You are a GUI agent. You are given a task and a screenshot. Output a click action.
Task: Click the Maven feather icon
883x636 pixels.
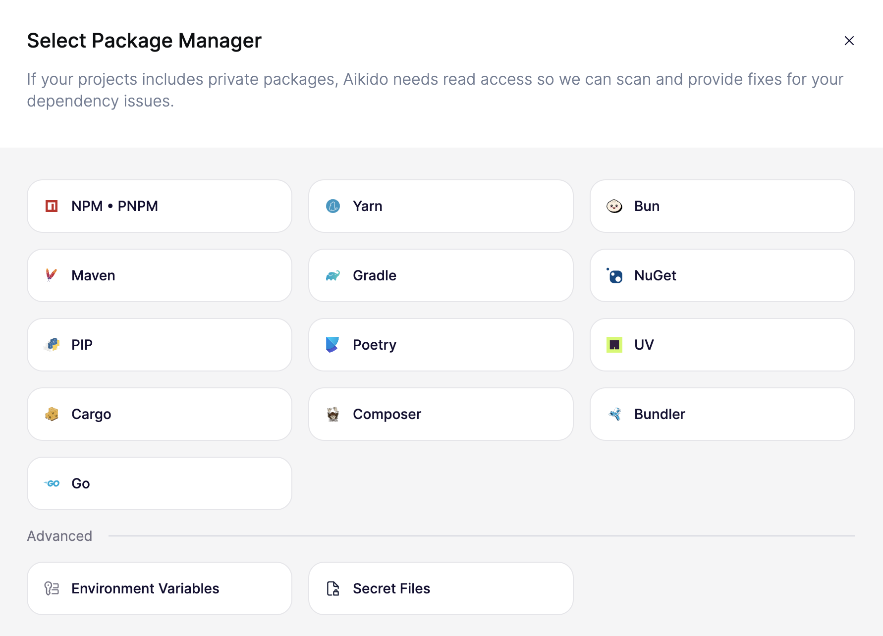click(x=52, y=275)
